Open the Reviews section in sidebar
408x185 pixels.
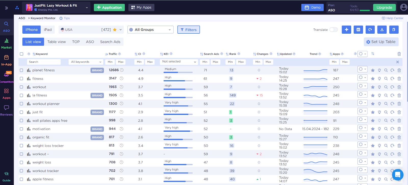[6, 111]
